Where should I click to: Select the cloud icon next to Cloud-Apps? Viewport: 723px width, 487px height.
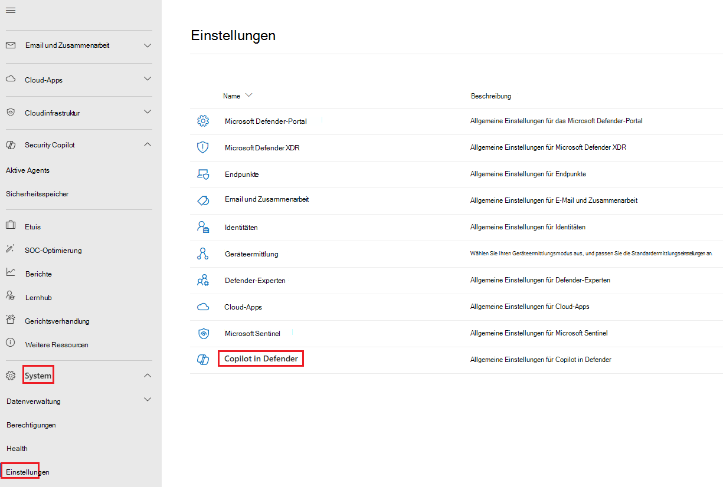click(x=203, y=306)
